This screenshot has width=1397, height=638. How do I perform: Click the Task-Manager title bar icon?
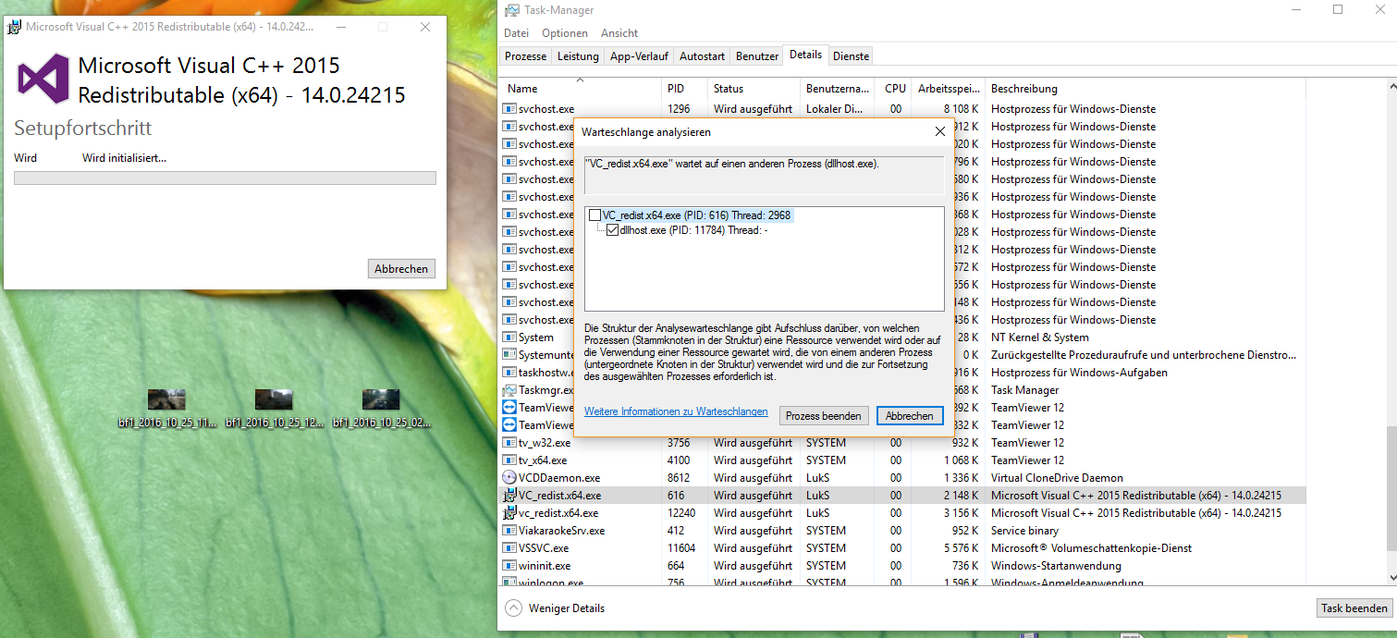tap(512, 10)
